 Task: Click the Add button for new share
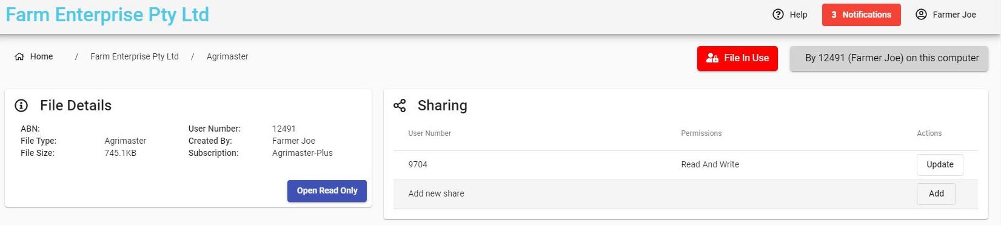coord(936,193)
